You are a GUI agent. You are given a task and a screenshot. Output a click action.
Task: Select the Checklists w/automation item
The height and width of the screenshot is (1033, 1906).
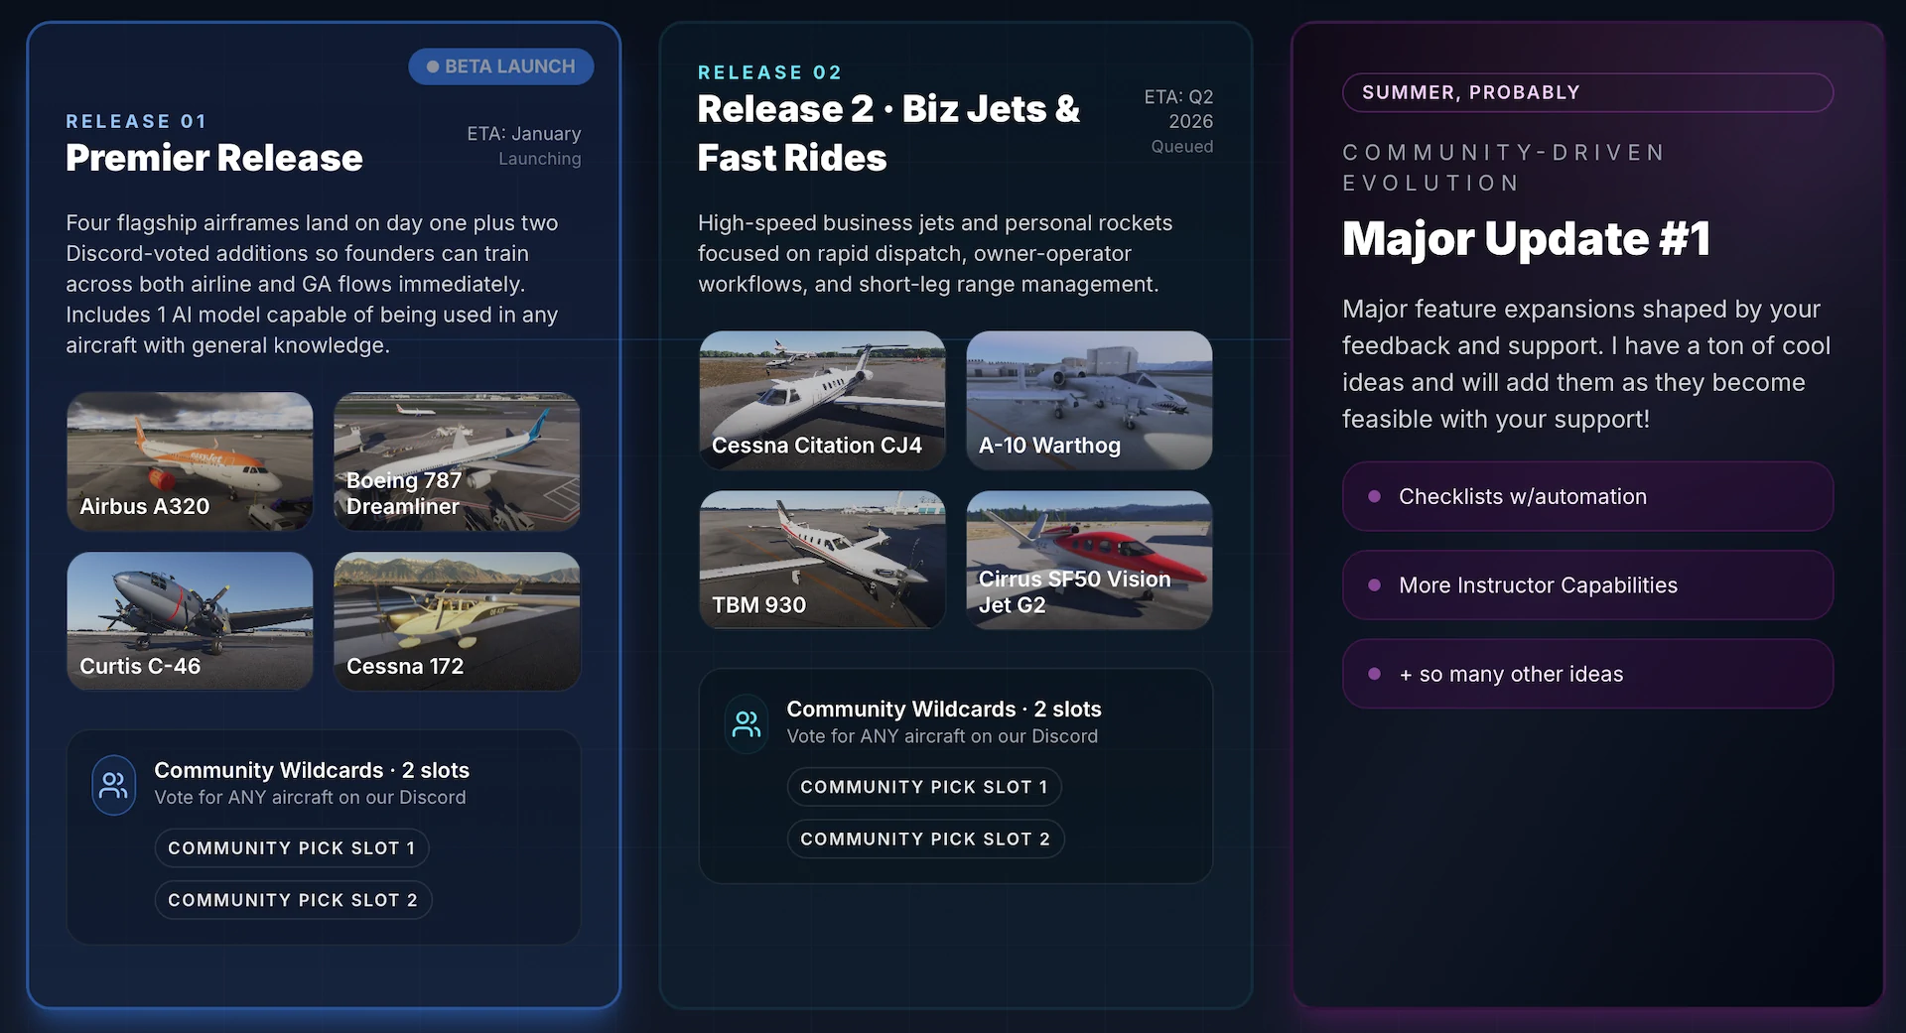1586,496
